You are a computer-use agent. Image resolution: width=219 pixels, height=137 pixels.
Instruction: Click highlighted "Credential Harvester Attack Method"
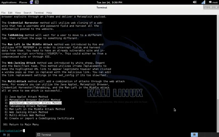(x=36, y=103)
